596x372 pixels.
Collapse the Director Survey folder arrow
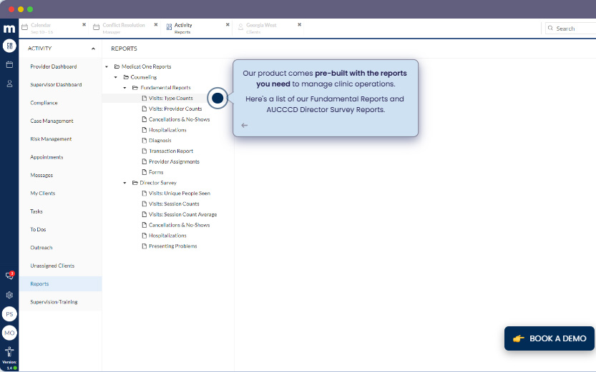click(124, 183)
